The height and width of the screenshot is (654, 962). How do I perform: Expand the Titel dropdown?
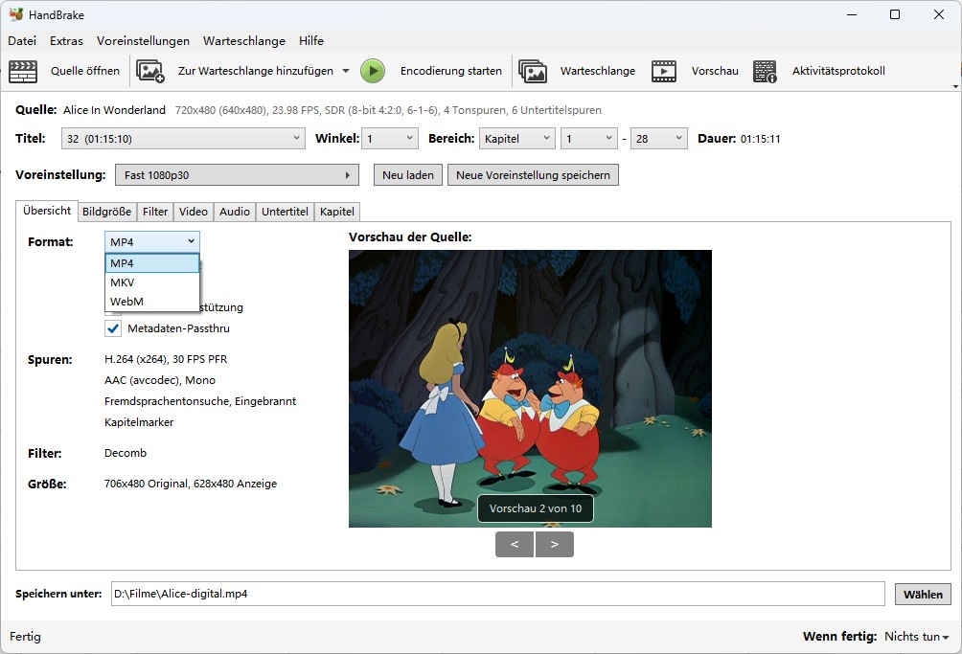pos(182,139)
